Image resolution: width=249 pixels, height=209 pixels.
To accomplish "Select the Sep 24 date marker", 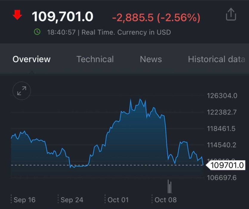I will [x=72, y=200].
